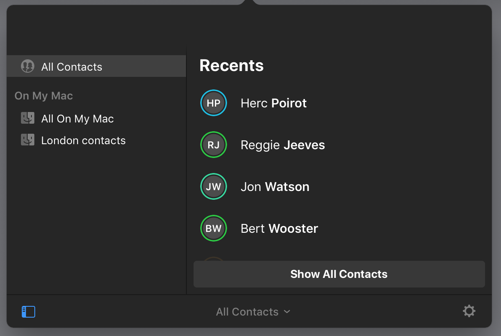Click the London contacts group icon
The width and height of the screenshot is (501, 336).
tap(28, 140)
